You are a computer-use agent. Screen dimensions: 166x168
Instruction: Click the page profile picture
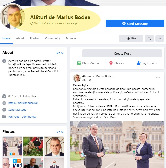13,16
